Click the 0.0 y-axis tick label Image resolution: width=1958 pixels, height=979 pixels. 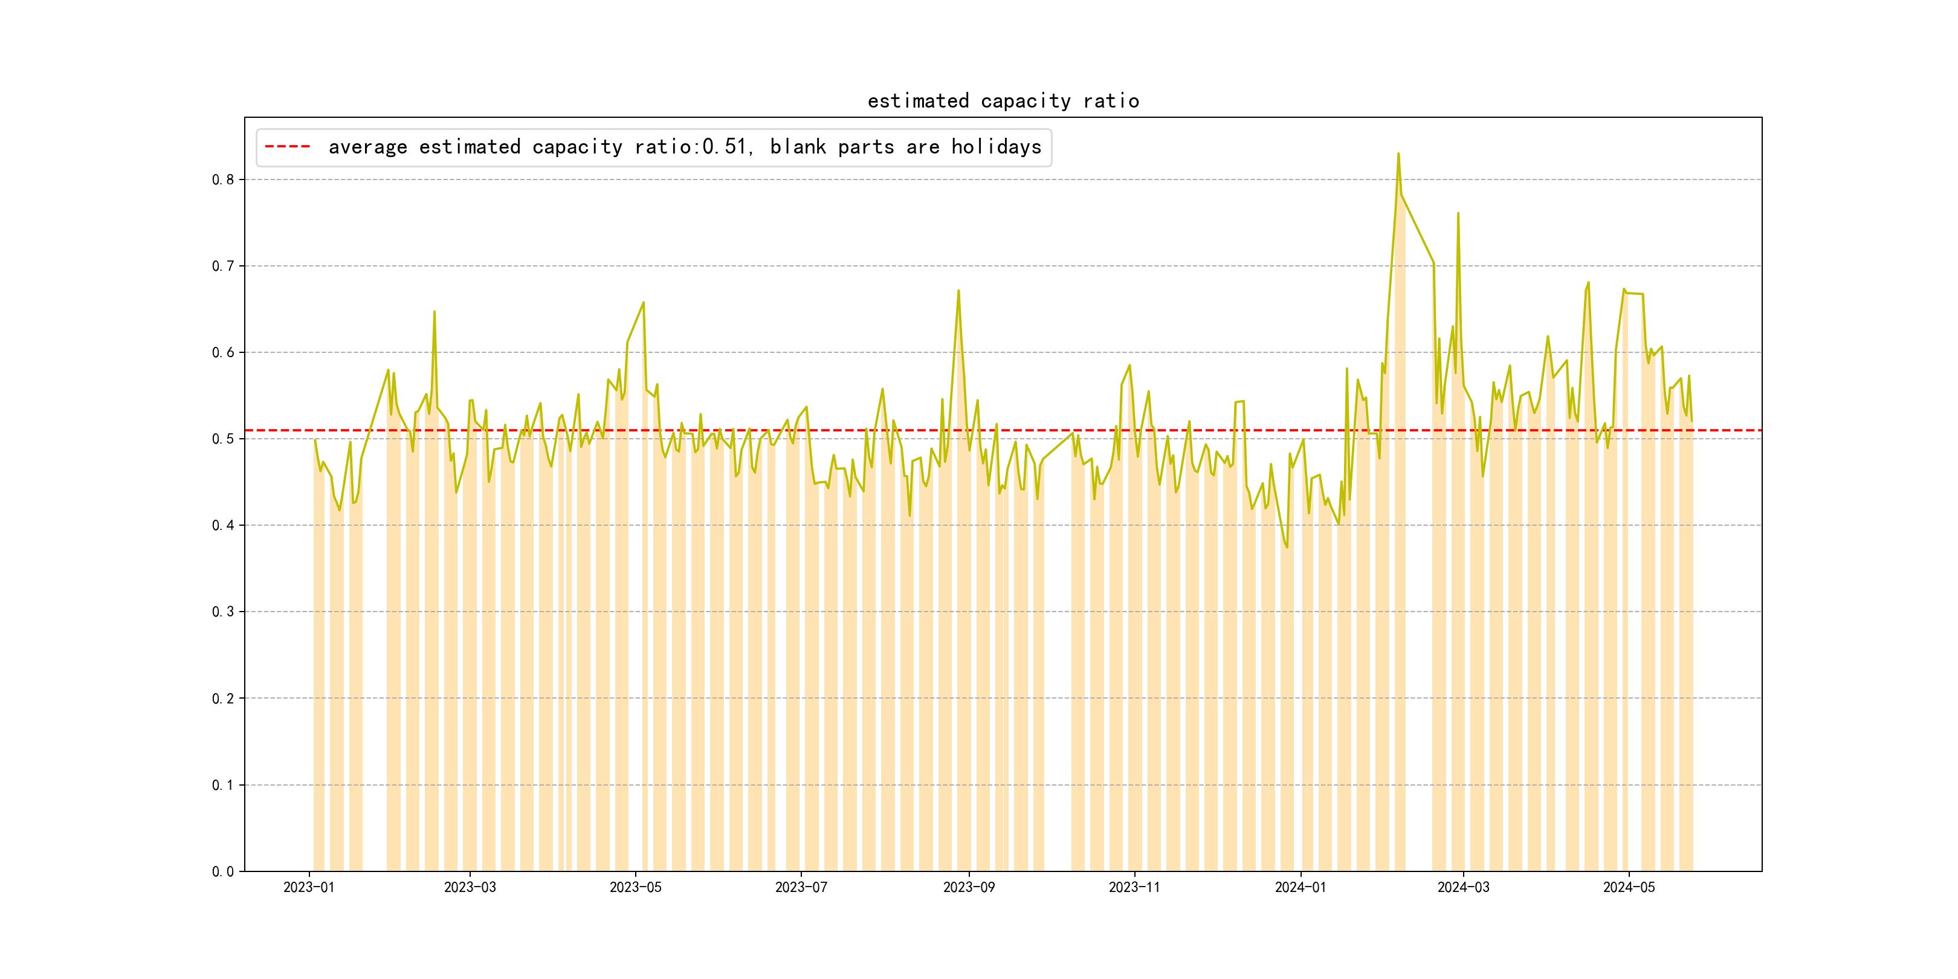tap(223, 872)
